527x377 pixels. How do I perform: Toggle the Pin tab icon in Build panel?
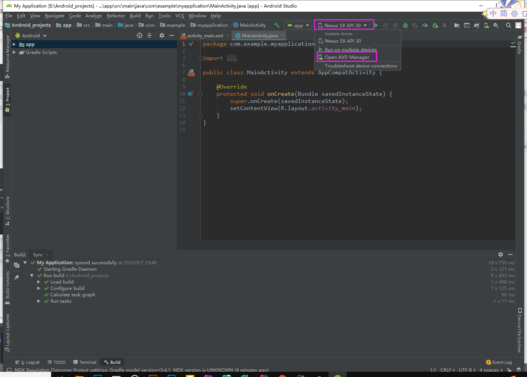(17, 277)
